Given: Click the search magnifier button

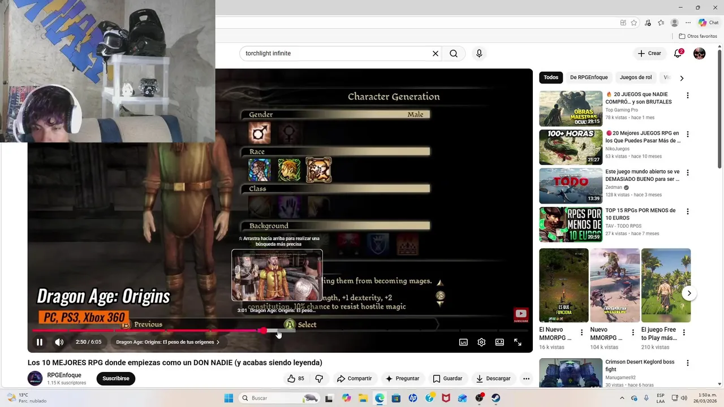Looking at the screenshot, I should [x=454, y=53].
